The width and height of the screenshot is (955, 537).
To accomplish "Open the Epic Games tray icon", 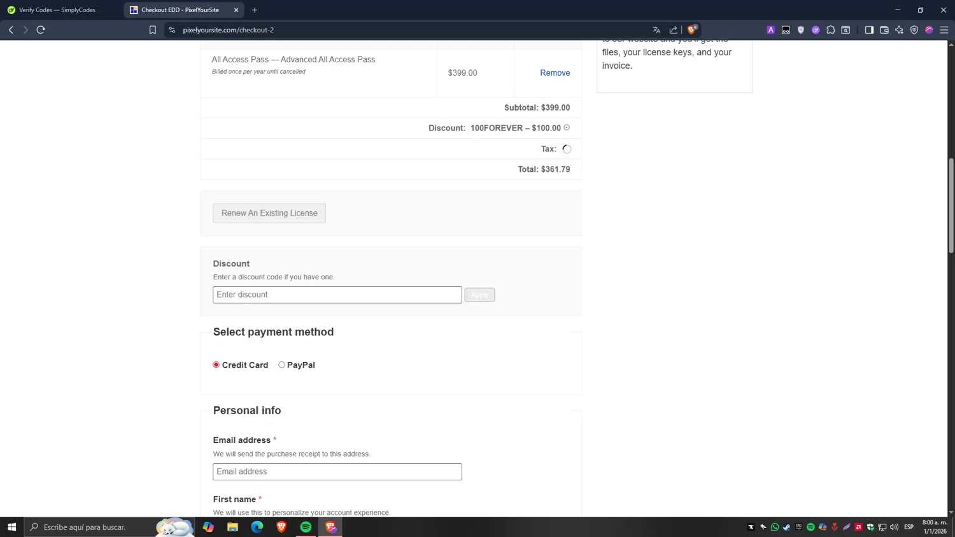I will (x=799, y=527).
